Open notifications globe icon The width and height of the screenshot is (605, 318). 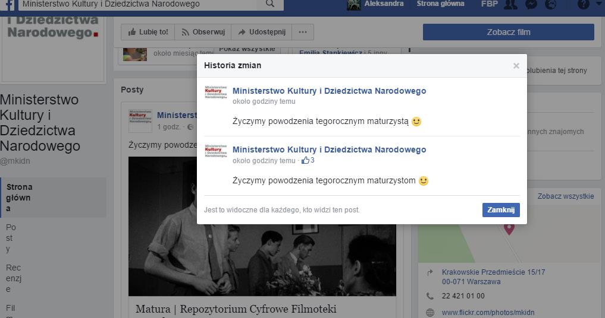(x=551, y=4)
